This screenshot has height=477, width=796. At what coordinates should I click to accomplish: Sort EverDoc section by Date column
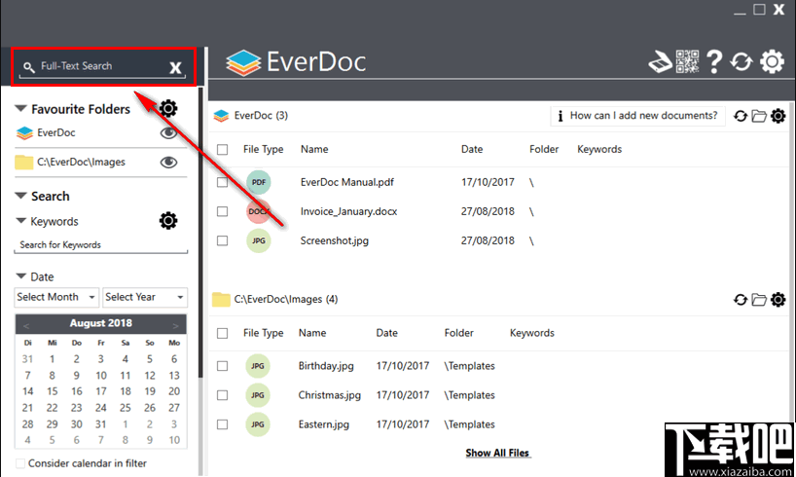tap(472, 149)
